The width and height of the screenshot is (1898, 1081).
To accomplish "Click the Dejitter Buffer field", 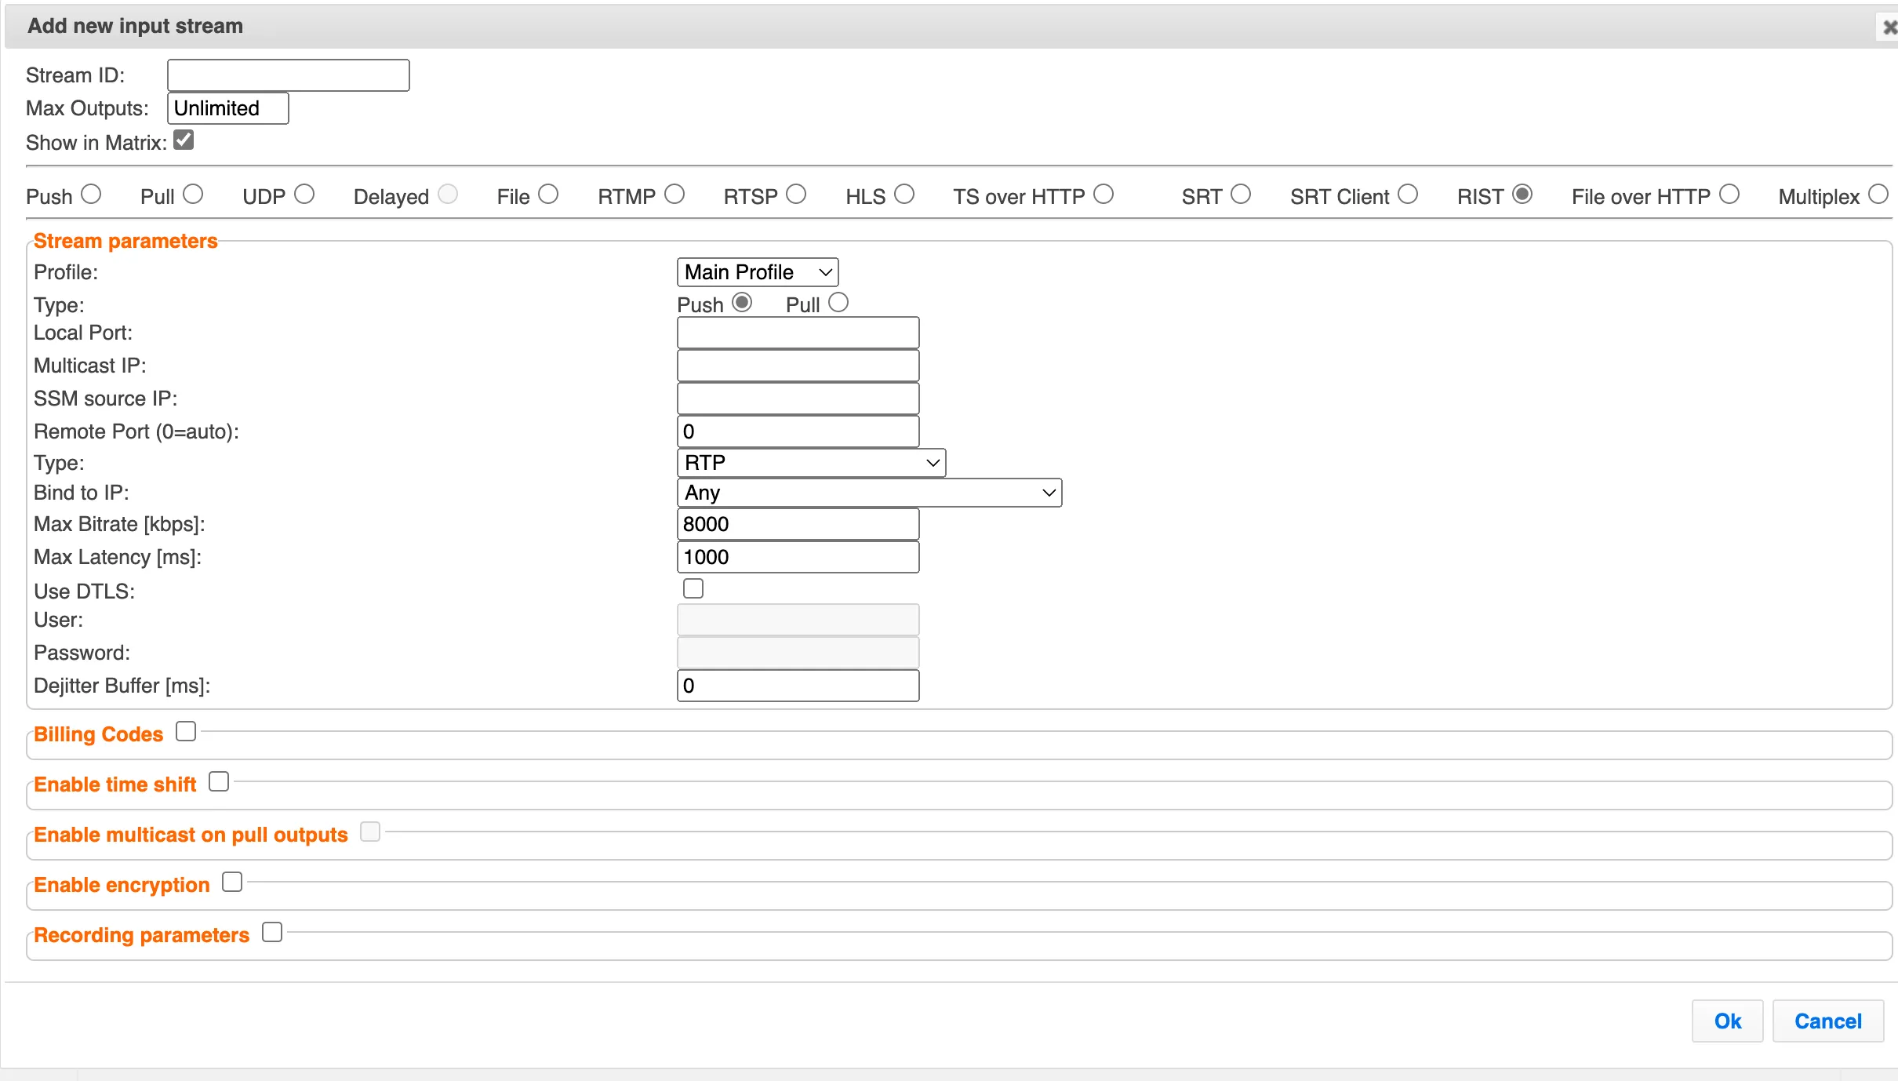I will pyautogui.click(x=798, y=686).
